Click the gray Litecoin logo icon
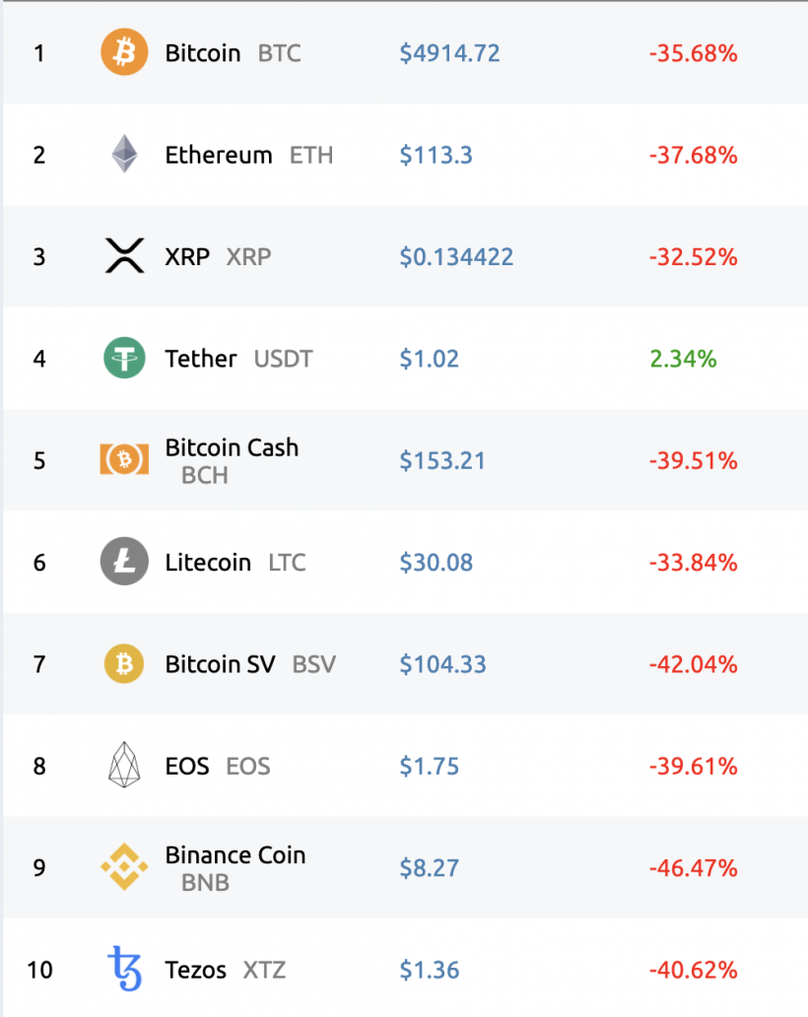Viewport: 808px width, 1017px height. point(124,562)
